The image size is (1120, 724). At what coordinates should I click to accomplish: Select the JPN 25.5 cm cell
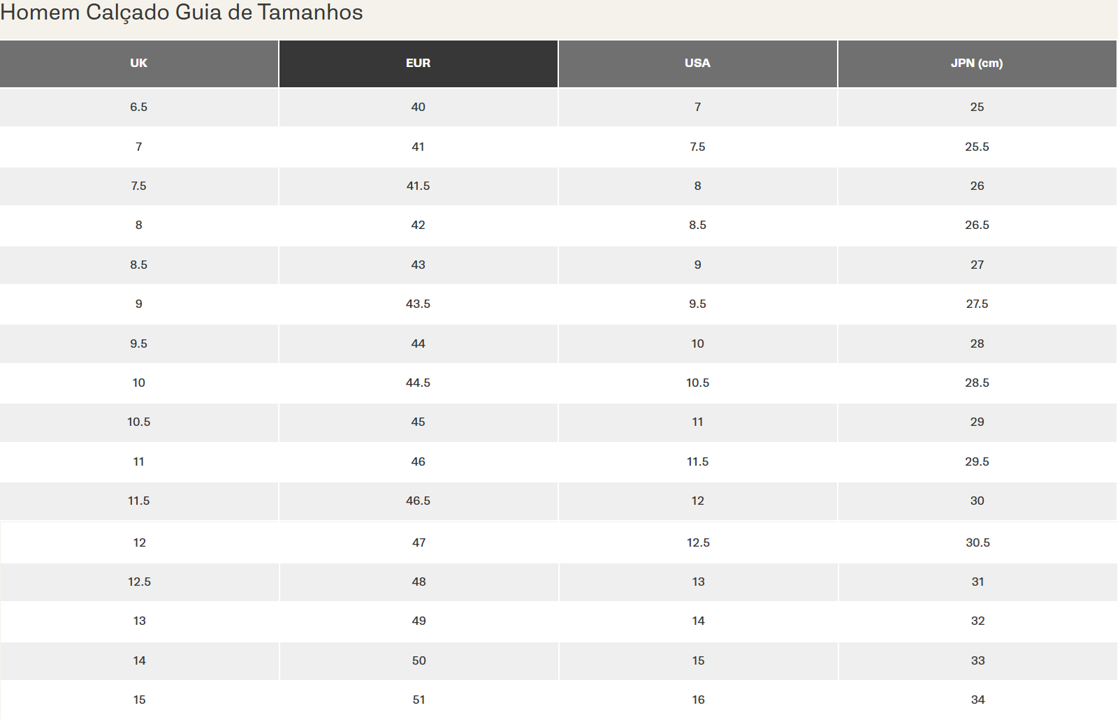coord(977,147)
